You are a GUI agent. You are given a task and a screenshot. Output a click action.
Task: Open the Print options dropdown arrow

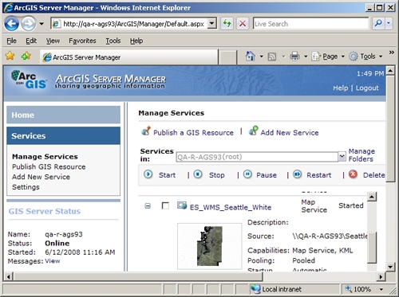pos(306,57)
